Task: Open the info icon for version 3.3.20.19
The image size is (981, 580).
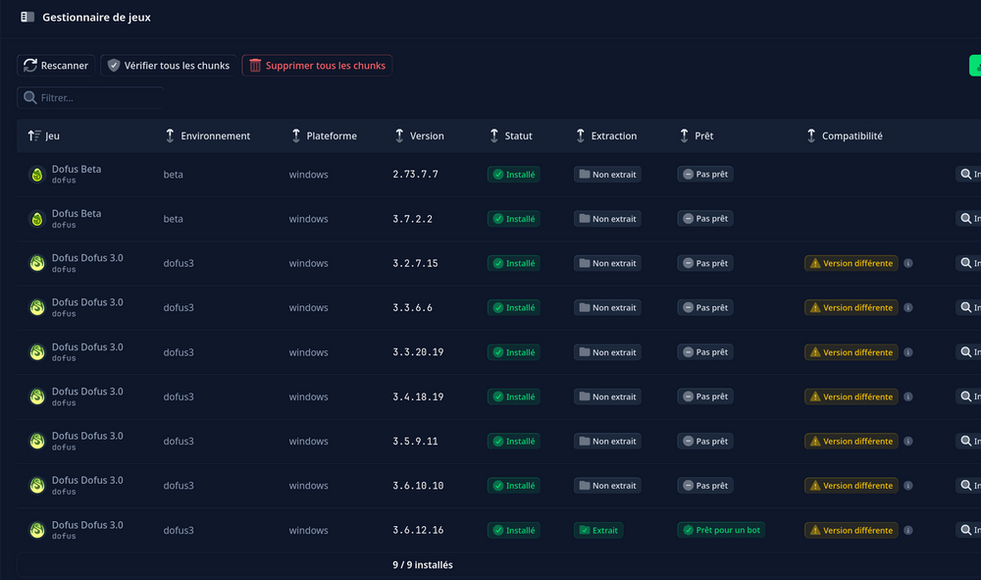Action: pos(907,353)
